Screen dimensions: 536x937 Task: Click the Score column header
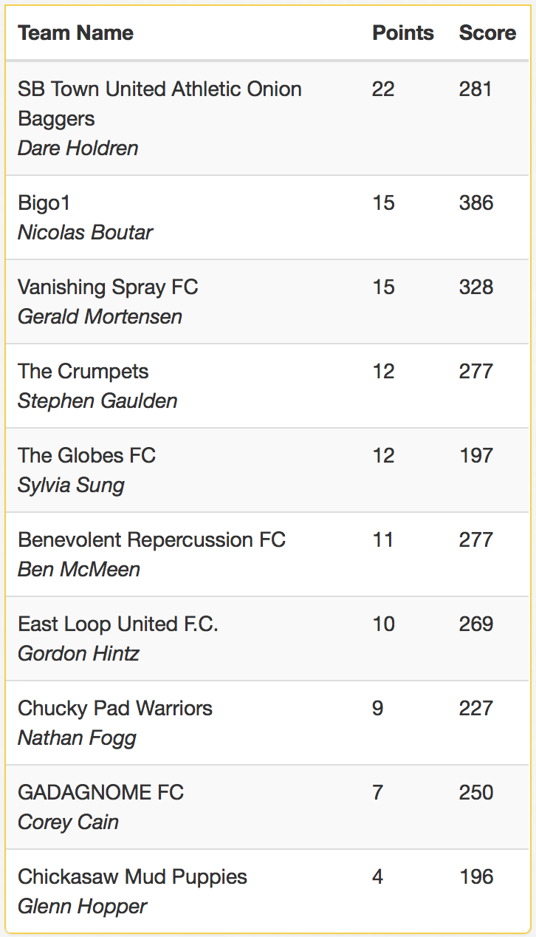tap(487, 33)
